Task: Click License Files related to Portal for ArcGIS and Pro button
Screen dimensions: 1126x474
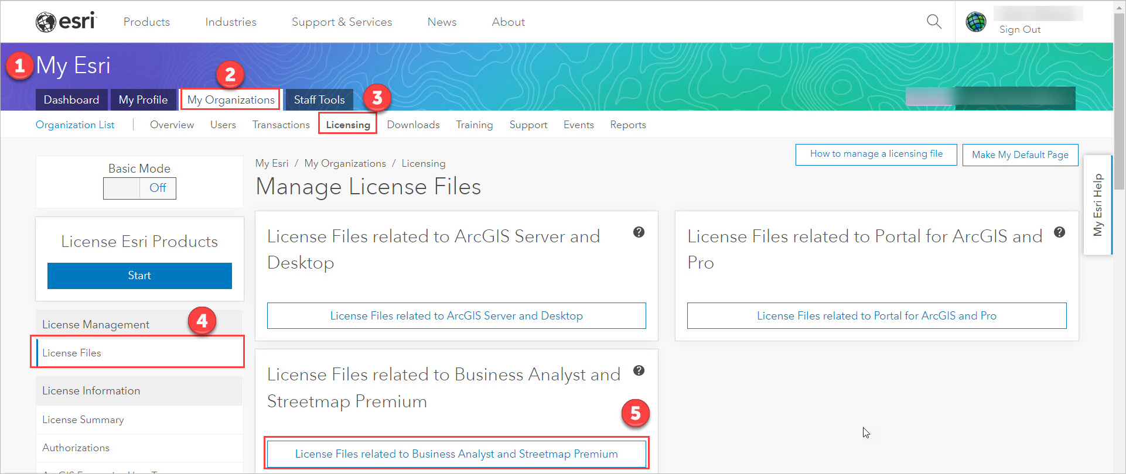Action: tap(876, 316)
